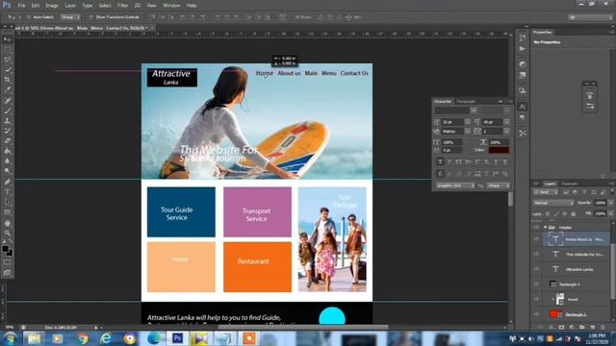Screen dimensions: 616x346
Task: Click the foreground color swatch in toolbox
Action: (x=5, y=249)
